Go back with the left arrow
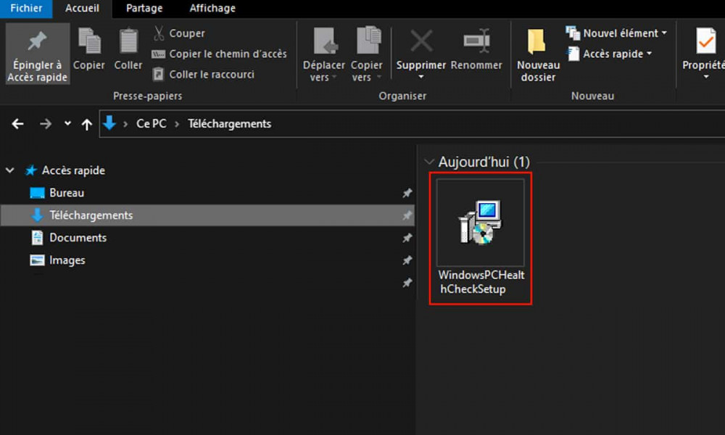 coord(17,124)
